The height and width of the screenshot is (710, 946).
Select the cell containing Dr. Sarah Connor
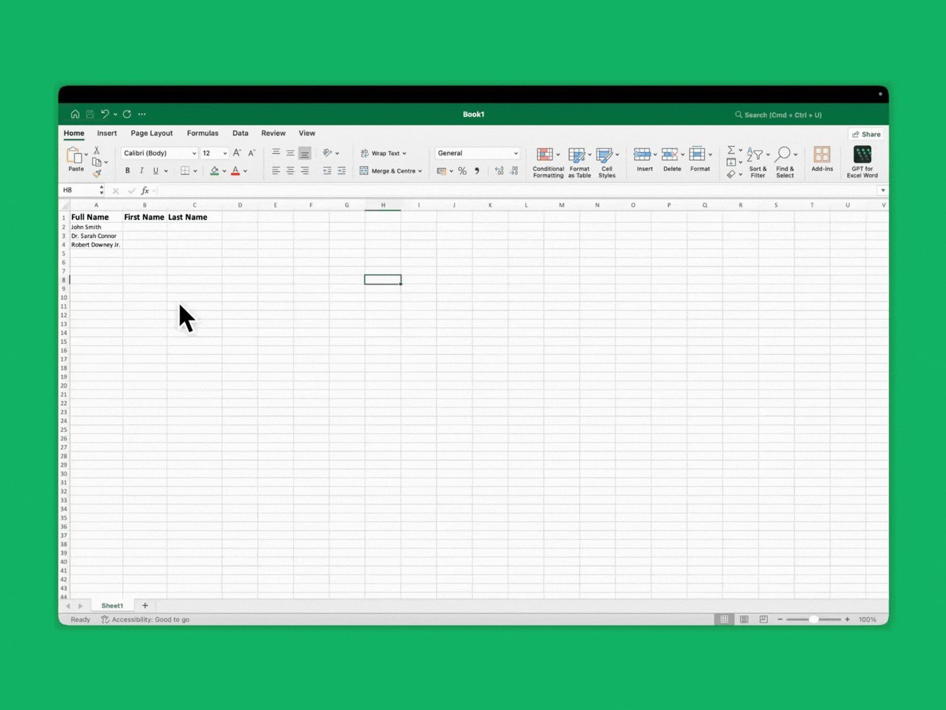(x=94, y=235)
